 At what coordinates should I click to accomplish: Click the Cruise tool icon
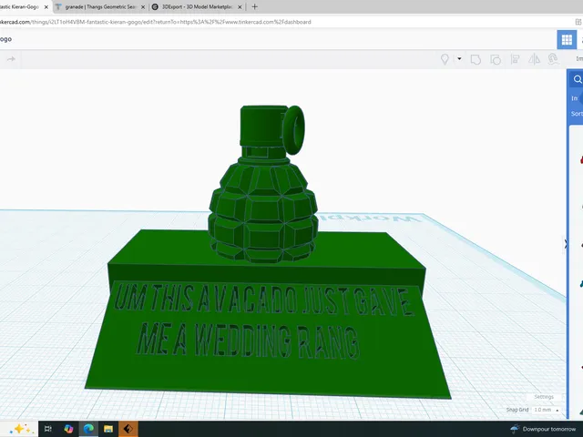pos(553,59)
